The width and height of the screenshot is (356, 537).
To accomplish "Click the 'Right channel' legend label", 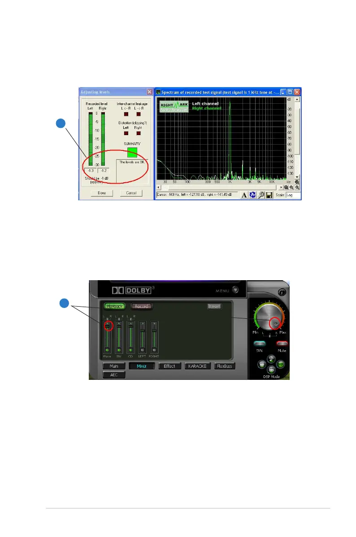I will pyautogui.click(x=207, y=108).
